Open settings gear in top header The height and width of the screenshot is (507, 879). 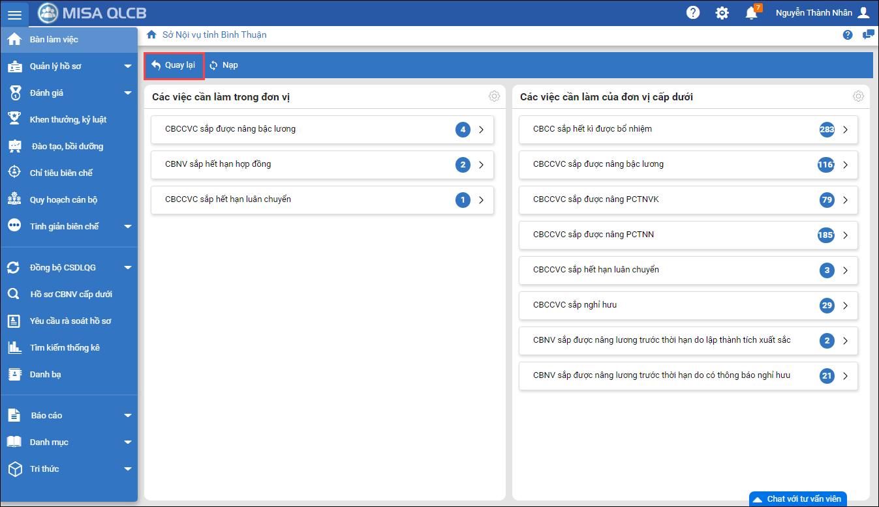point(722,13)
